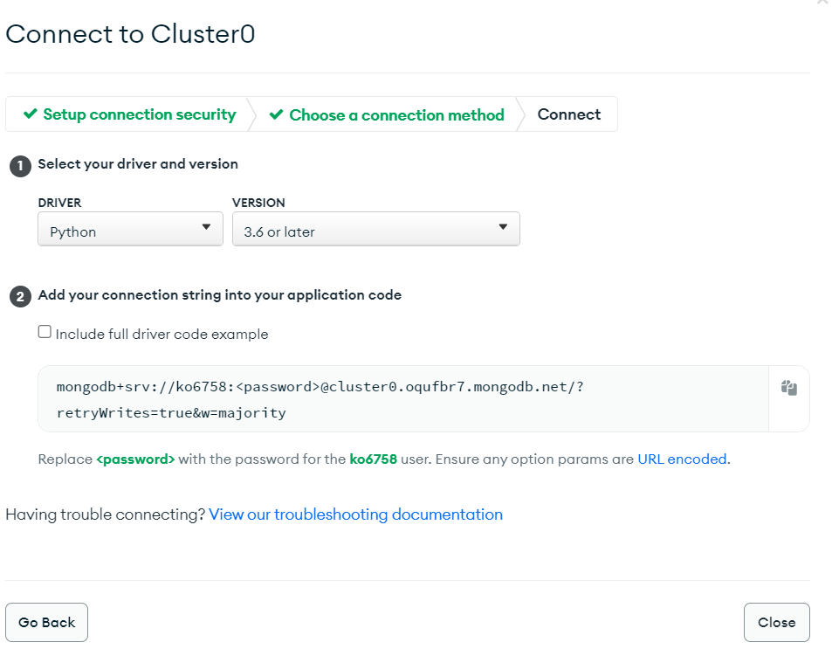The image size is (832, 656).
Task: Click the checkmark beside Choose a connection method
Action: pyautogui.click(x=276, y=114)
